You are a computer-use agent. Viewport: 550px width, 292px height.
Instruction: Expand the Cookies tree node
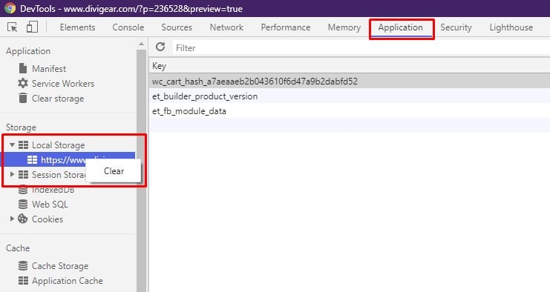click(x=13, y=219)
